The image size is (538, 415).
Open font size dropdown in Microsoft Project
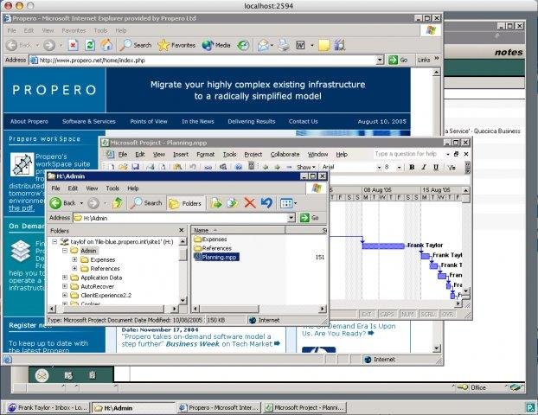tap(399, 168)
